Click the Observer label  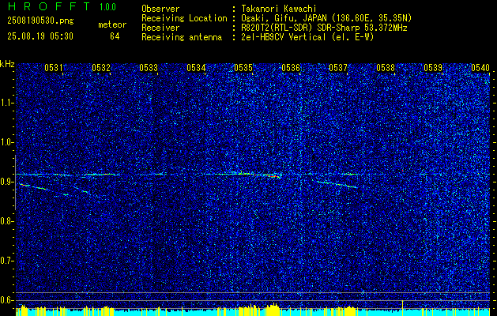tap(160, 9)
